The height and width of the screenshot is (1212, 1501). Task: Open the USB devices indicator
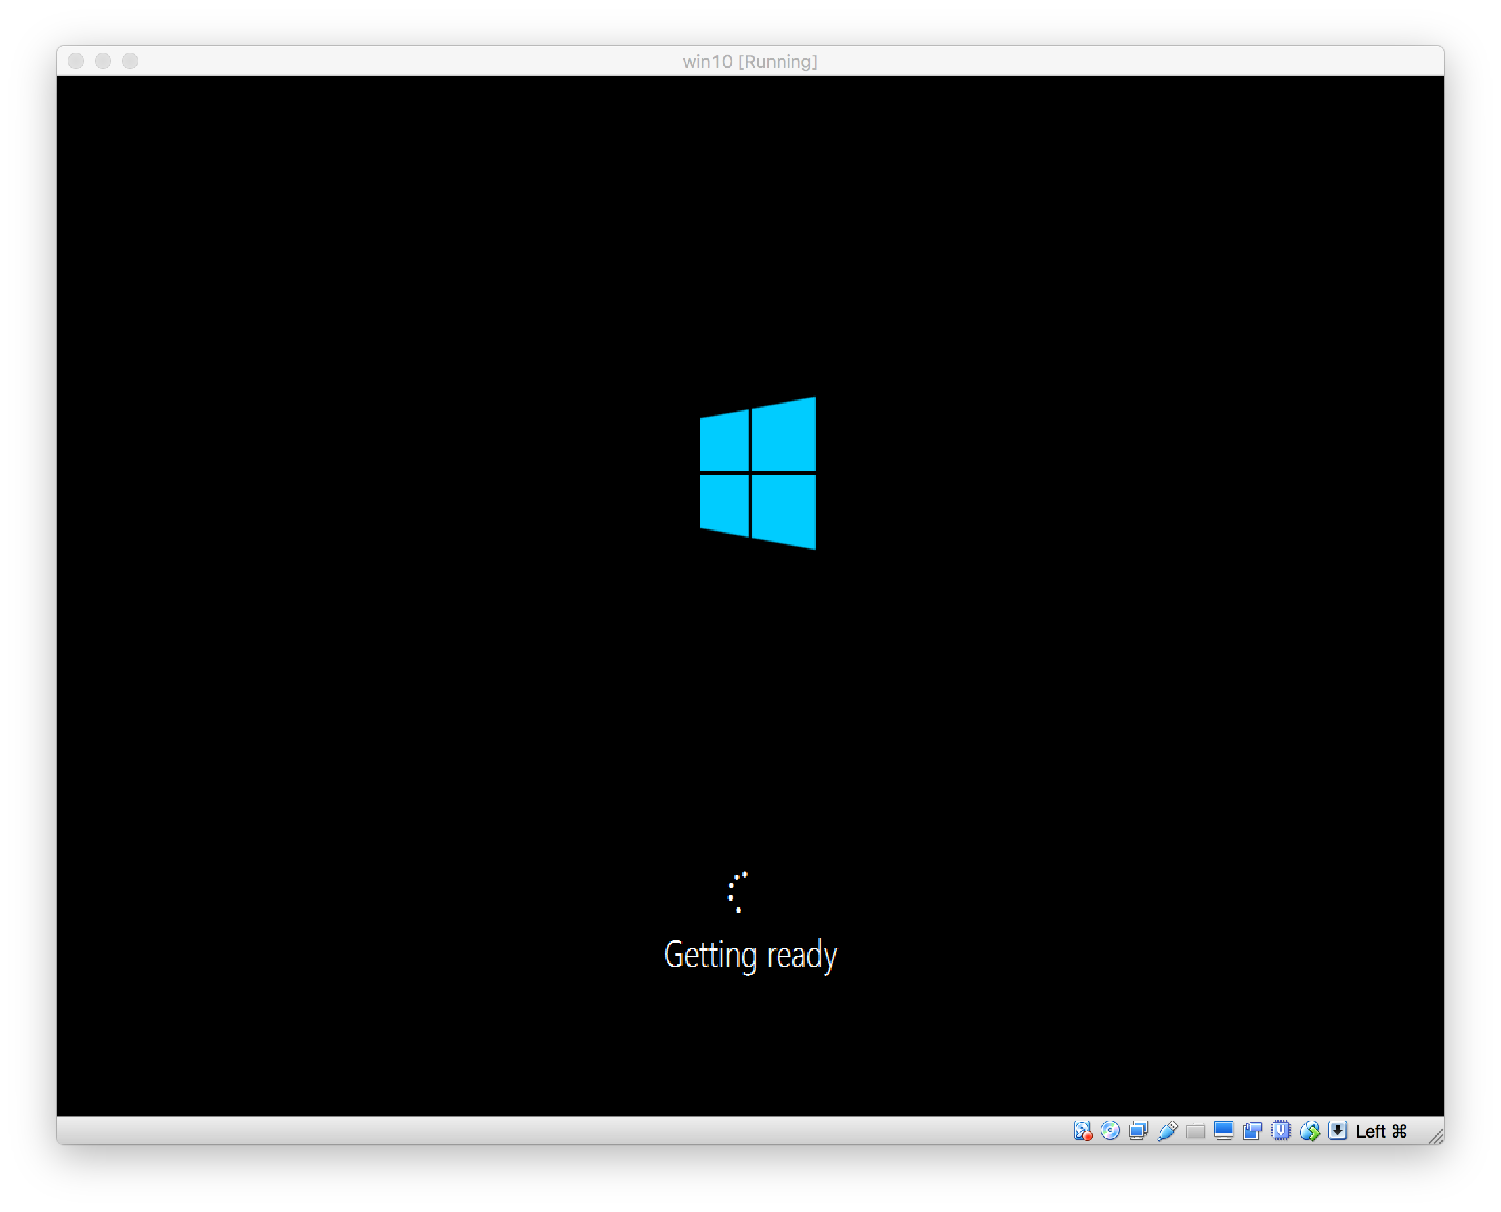point(1167,1131)
